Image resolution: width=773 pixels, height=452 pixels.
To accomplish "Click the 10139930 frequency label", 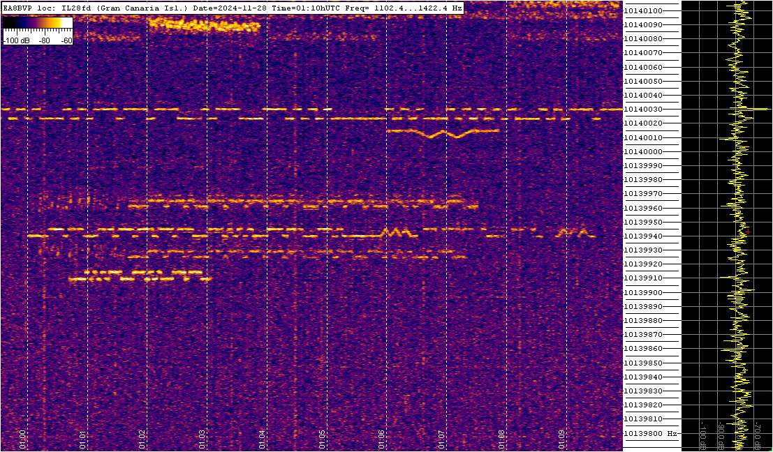I will click(x=643, y=250).
